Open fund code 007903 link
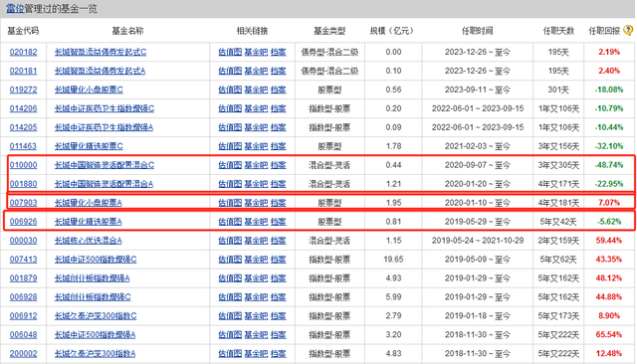The image size is (637, 364). (x=23, y=203)
